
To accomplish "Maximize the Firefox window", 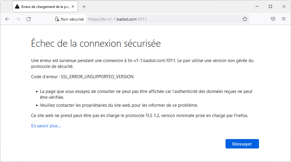I will coord(270,6).
